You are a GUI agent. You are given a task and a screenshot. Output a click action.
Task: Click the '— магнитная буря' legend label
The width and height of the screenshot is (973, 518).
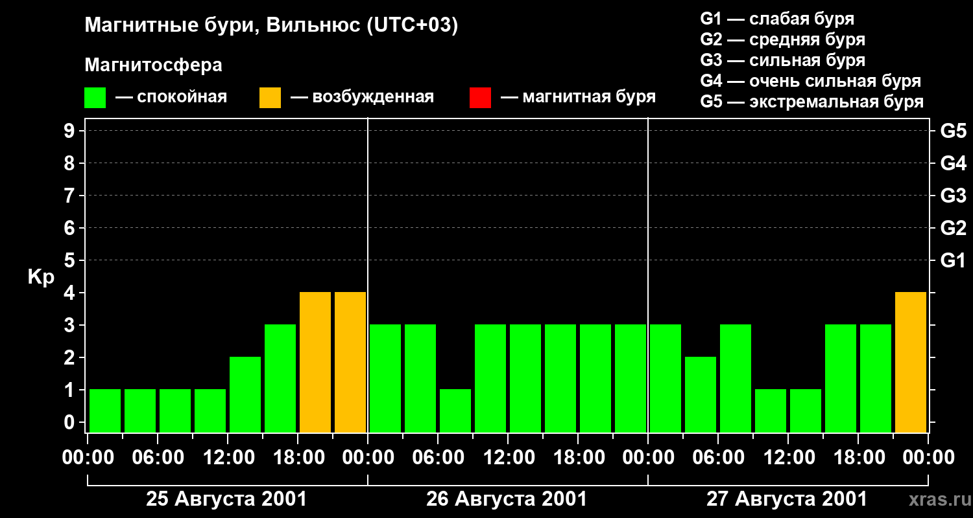pos(578,98)
